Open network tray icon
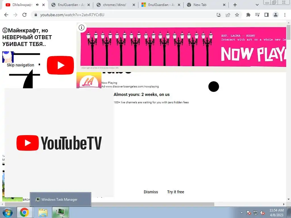The width and height of the screenshot is (291, 218). (x=255, y=213)
